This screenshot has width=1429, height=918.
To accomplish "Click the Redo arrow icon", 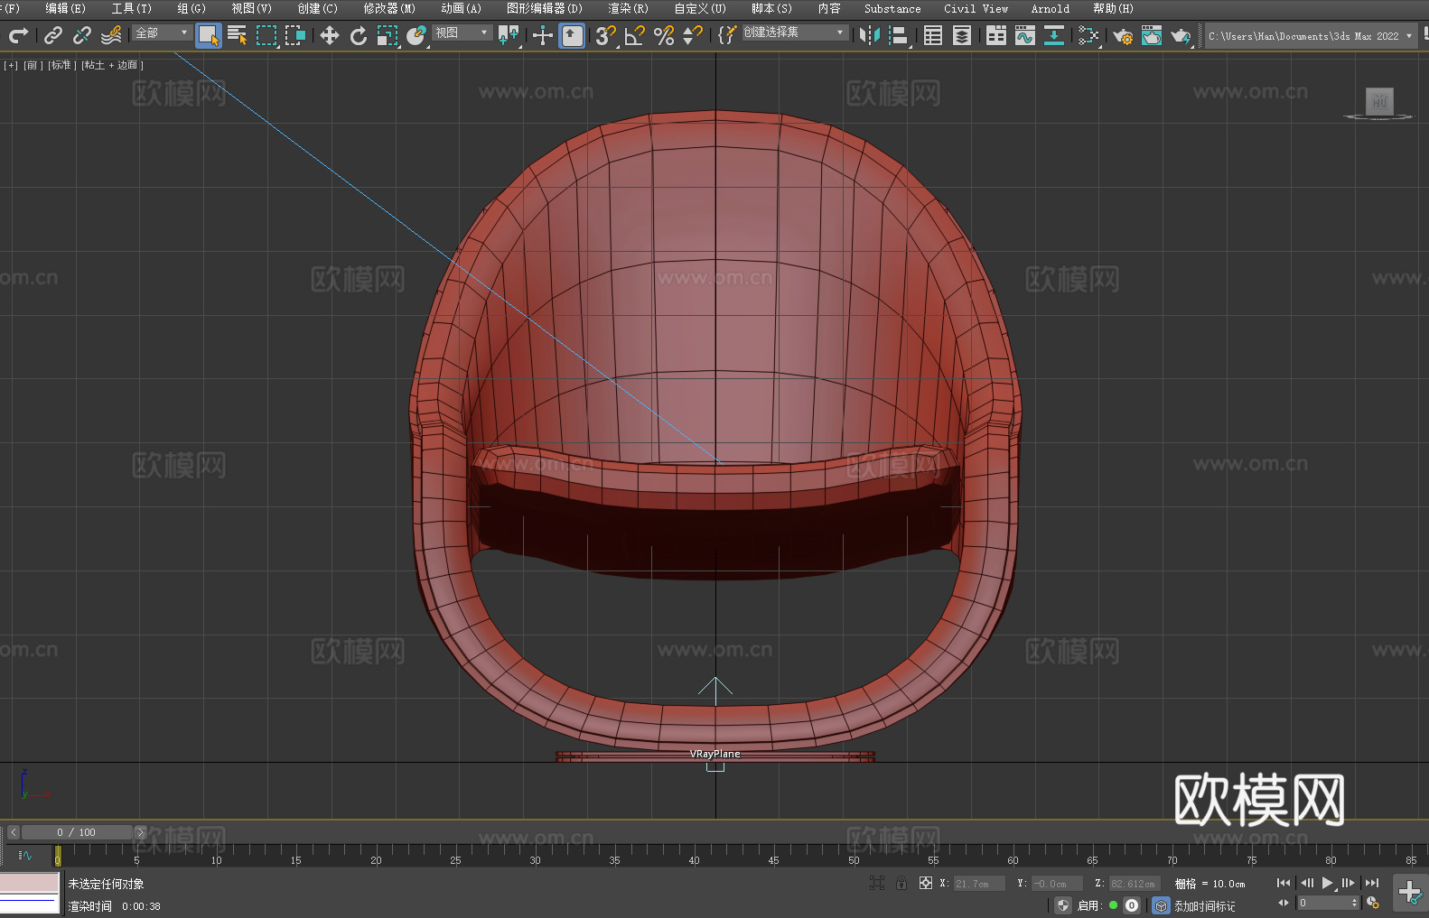I will click(18, 35).
